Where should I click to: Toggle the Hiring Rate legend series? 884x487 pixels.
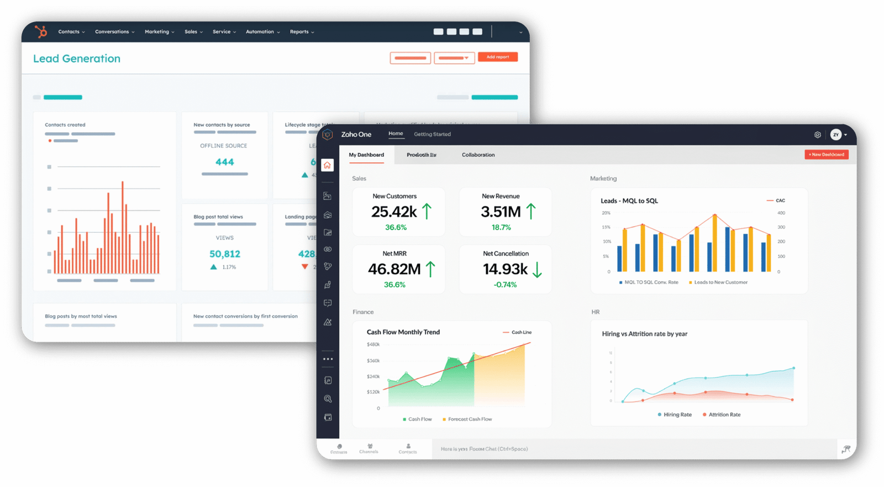675,415
